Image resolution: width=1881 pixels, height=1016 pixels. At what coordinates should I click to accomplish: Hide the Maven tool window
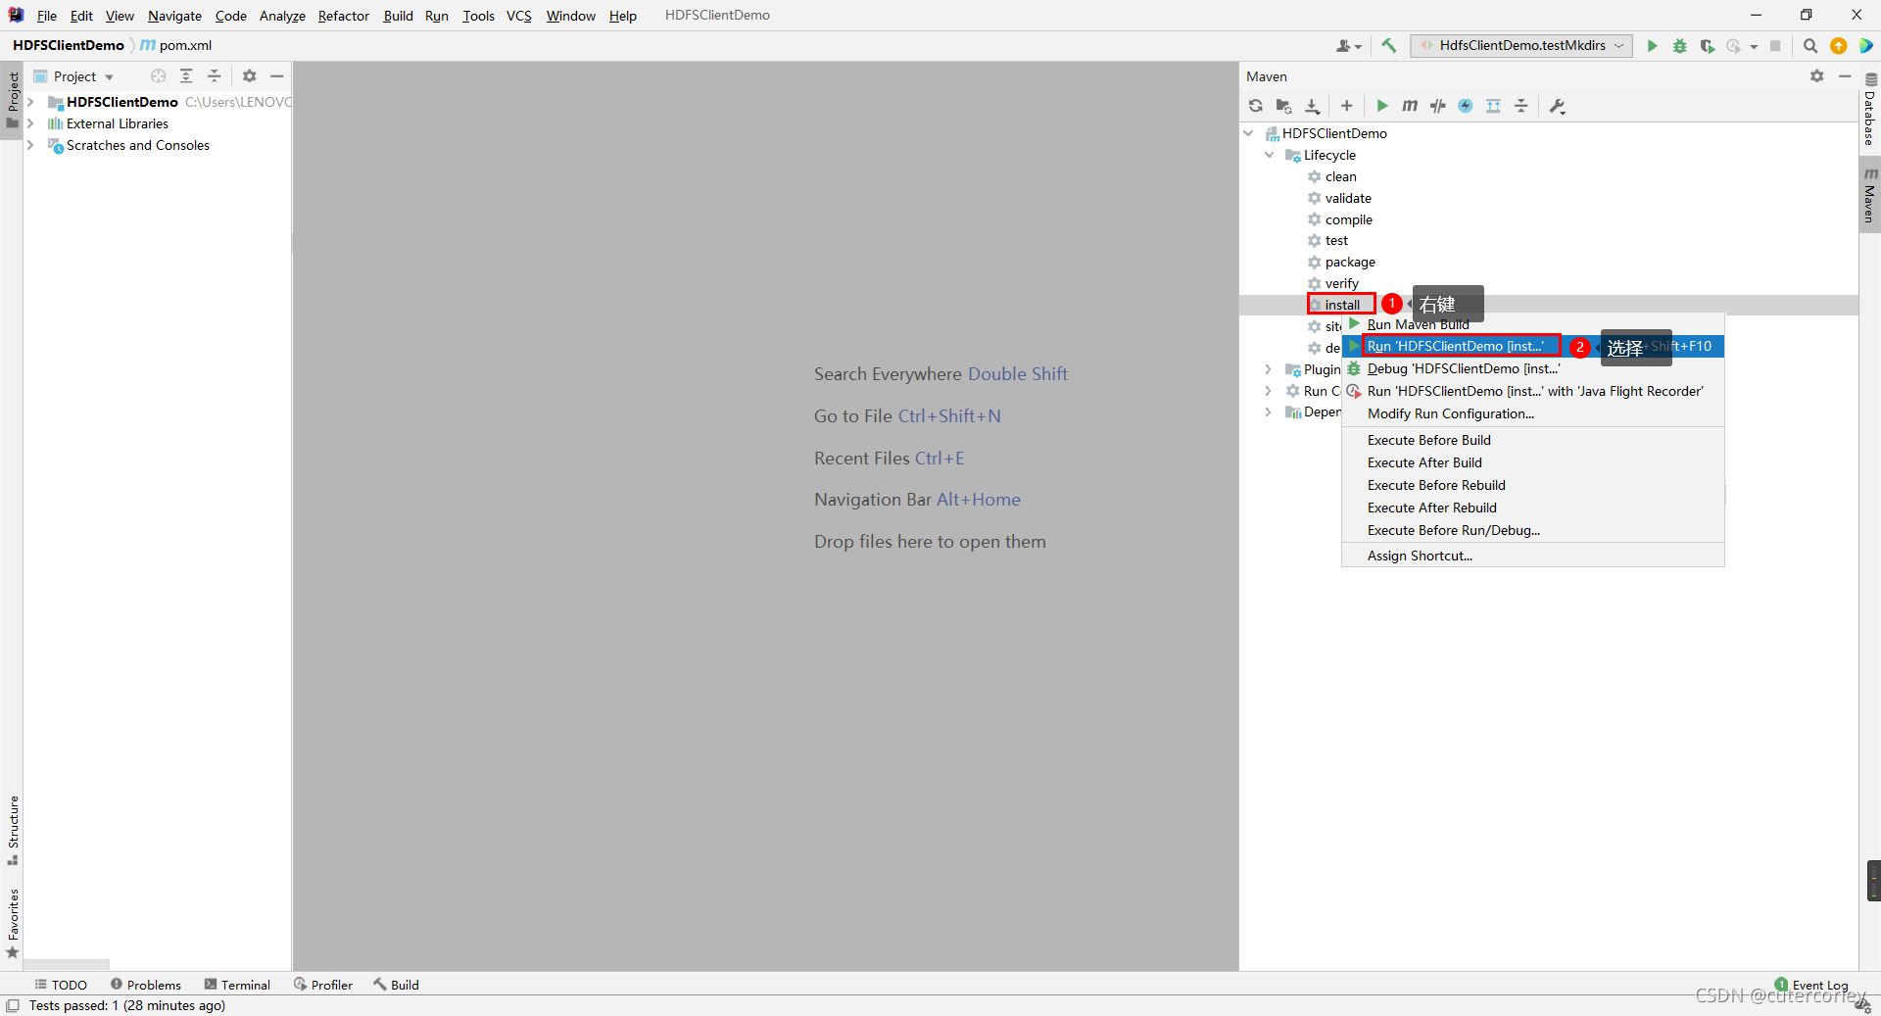click(x=1845, y=76)
